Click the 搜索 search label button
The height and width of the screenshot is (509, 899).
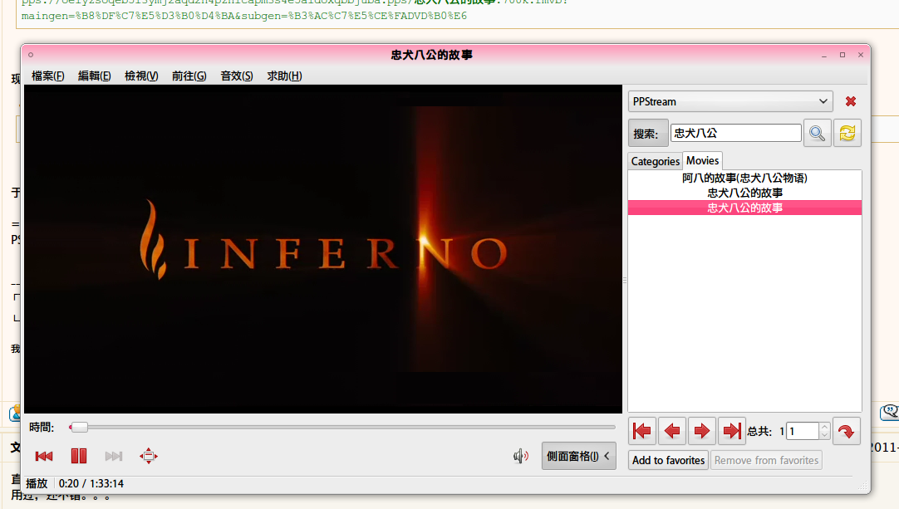pos(648,134)
